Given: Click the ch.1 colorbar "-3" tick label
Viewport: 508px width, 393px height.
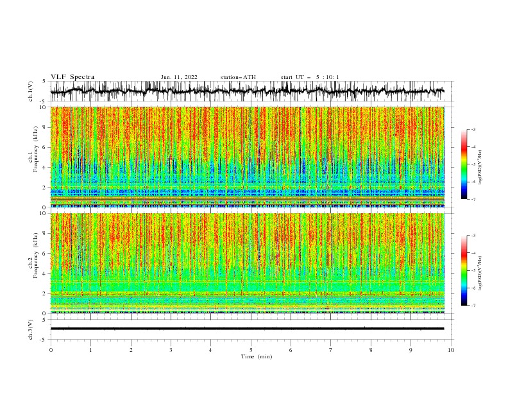Looking at the screenshot, I should click(x=473, y=130).
